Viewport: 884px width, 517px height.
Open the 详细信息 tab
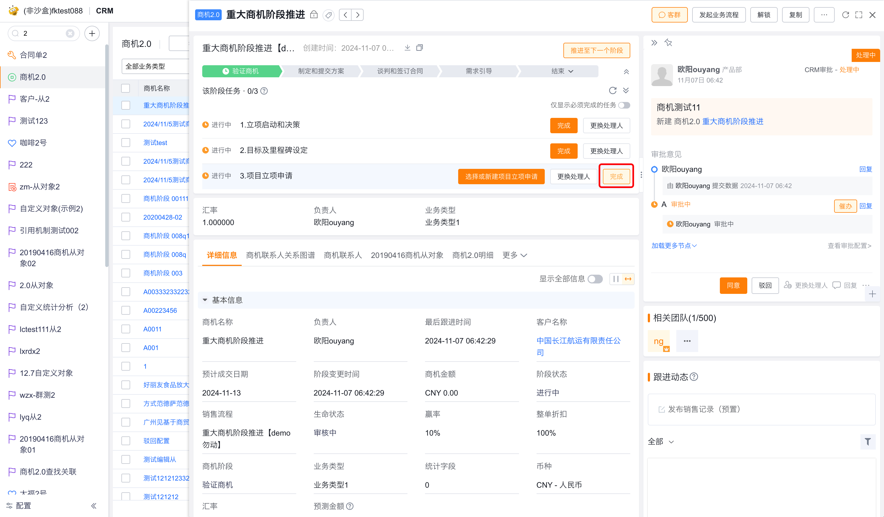pyautogui.click(x=222, y=255)
